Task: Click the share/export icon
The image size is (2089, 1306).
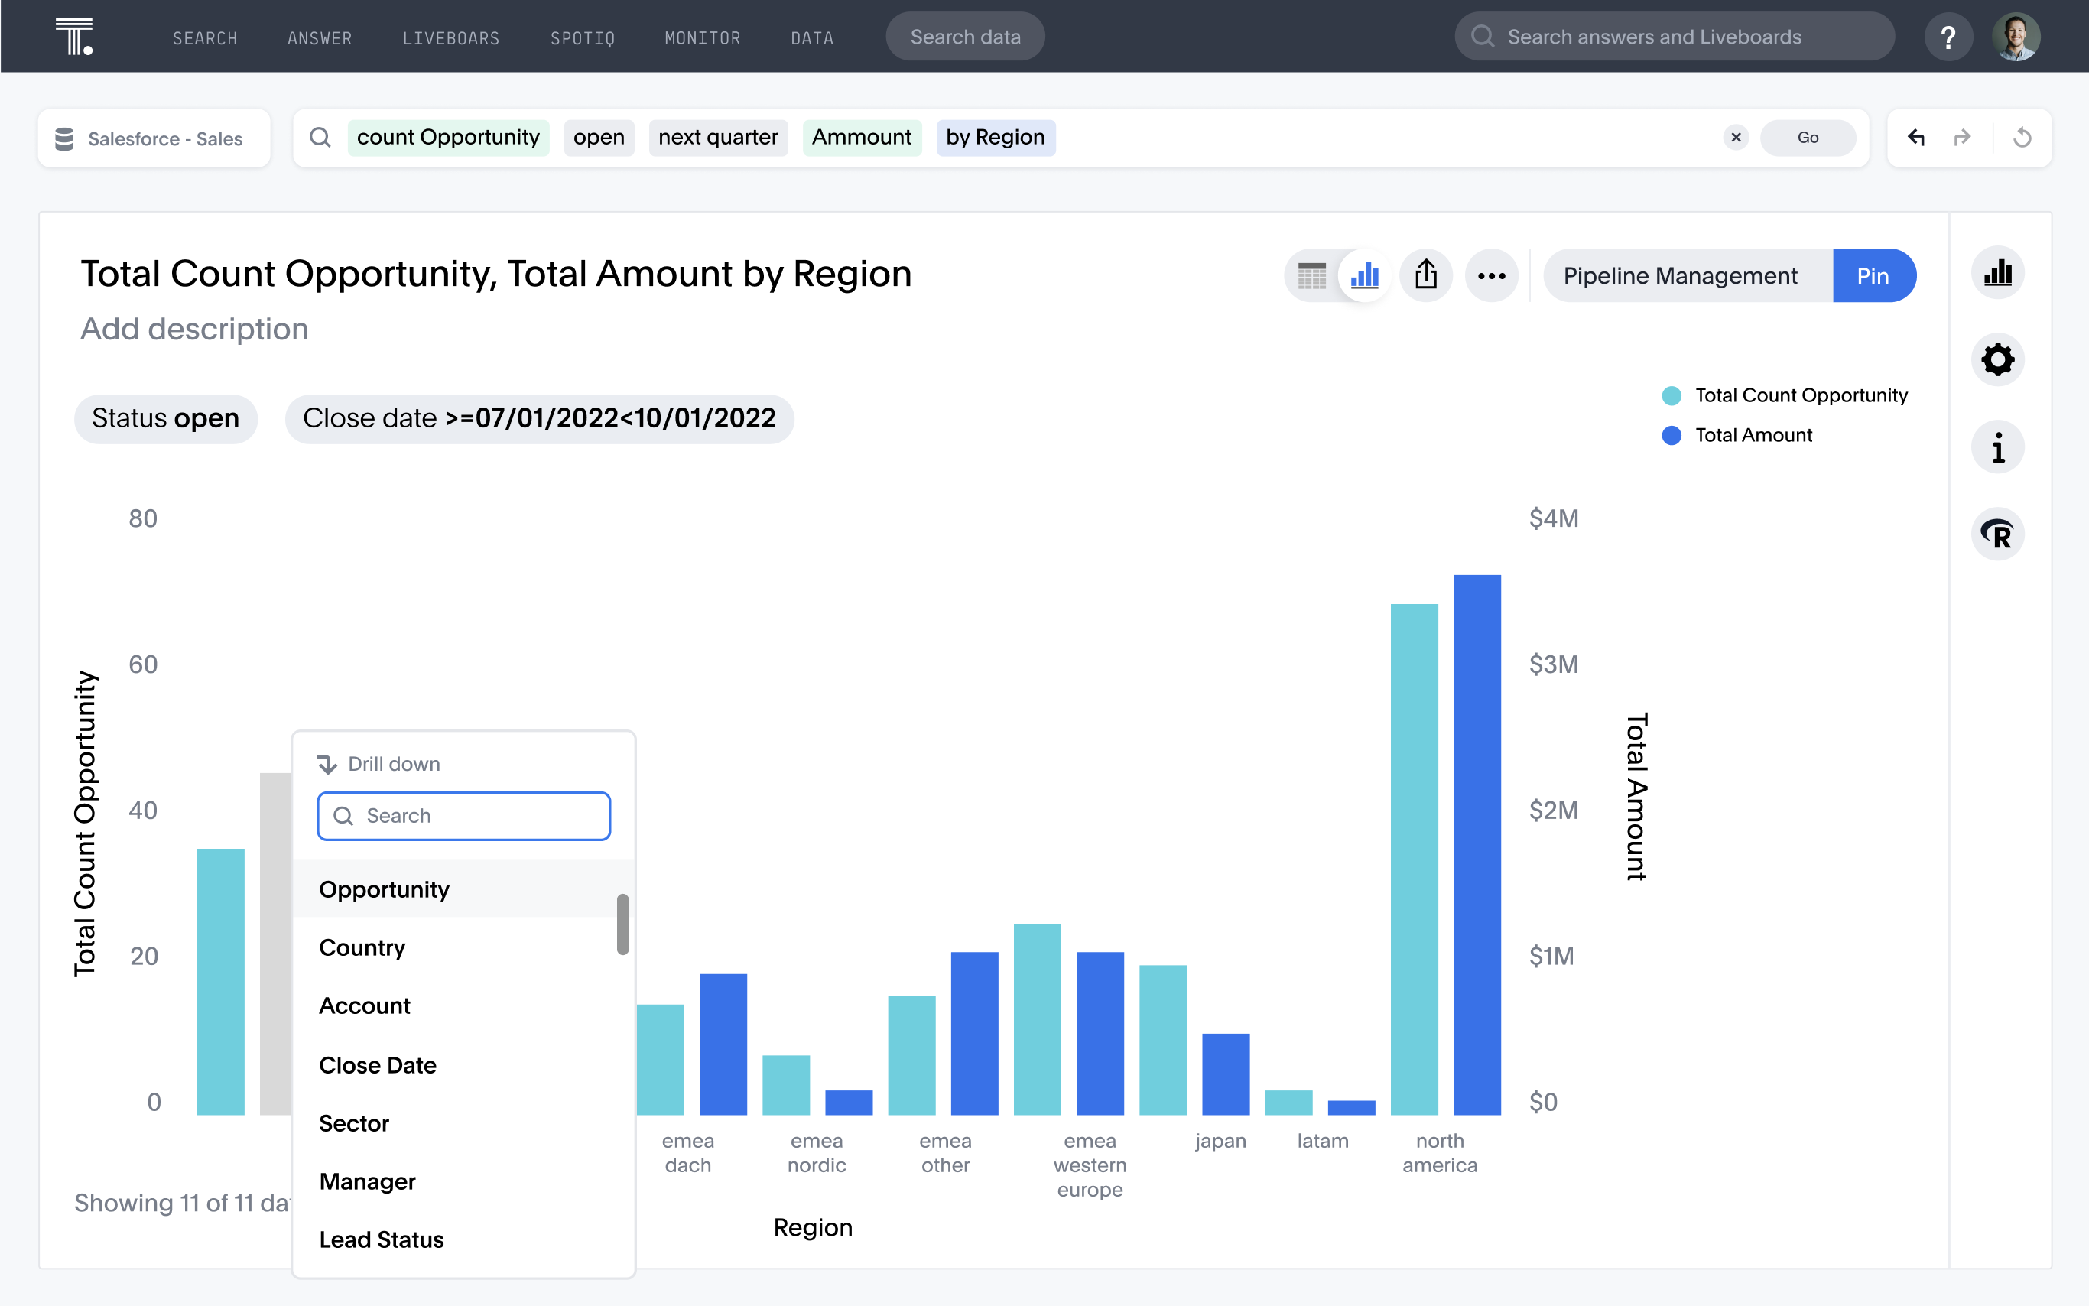Action: click(x=1426, y=275)
